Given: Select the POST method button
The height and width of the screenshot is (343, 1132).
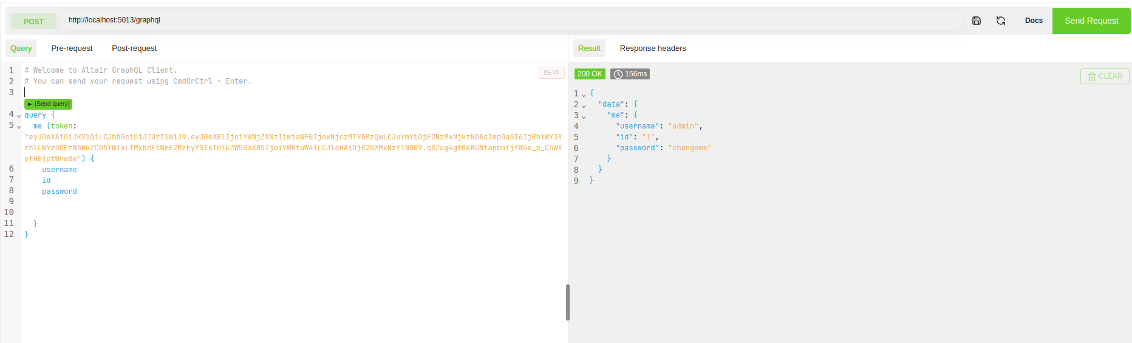Looking at the screenshot, I should pos(33,21).
